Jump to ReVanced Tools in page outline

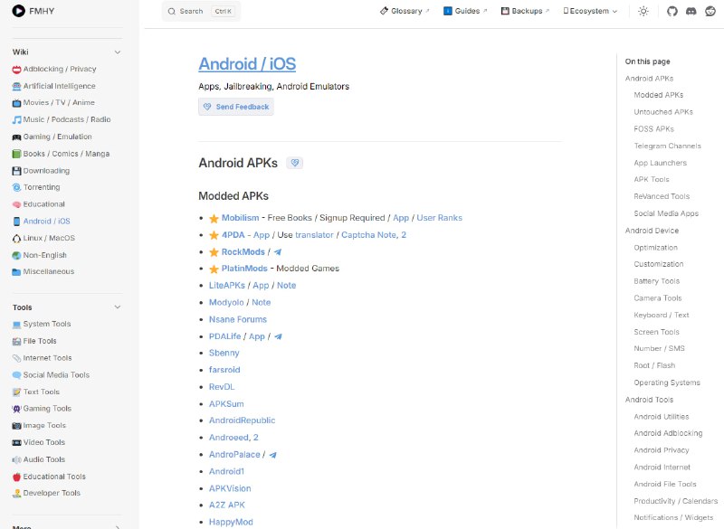coord(662,196)
